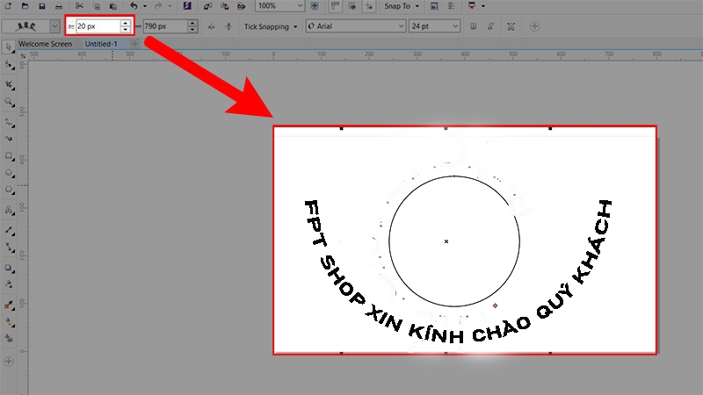
Task: Switch to the Welcome Screen tab
Action: 46,44
